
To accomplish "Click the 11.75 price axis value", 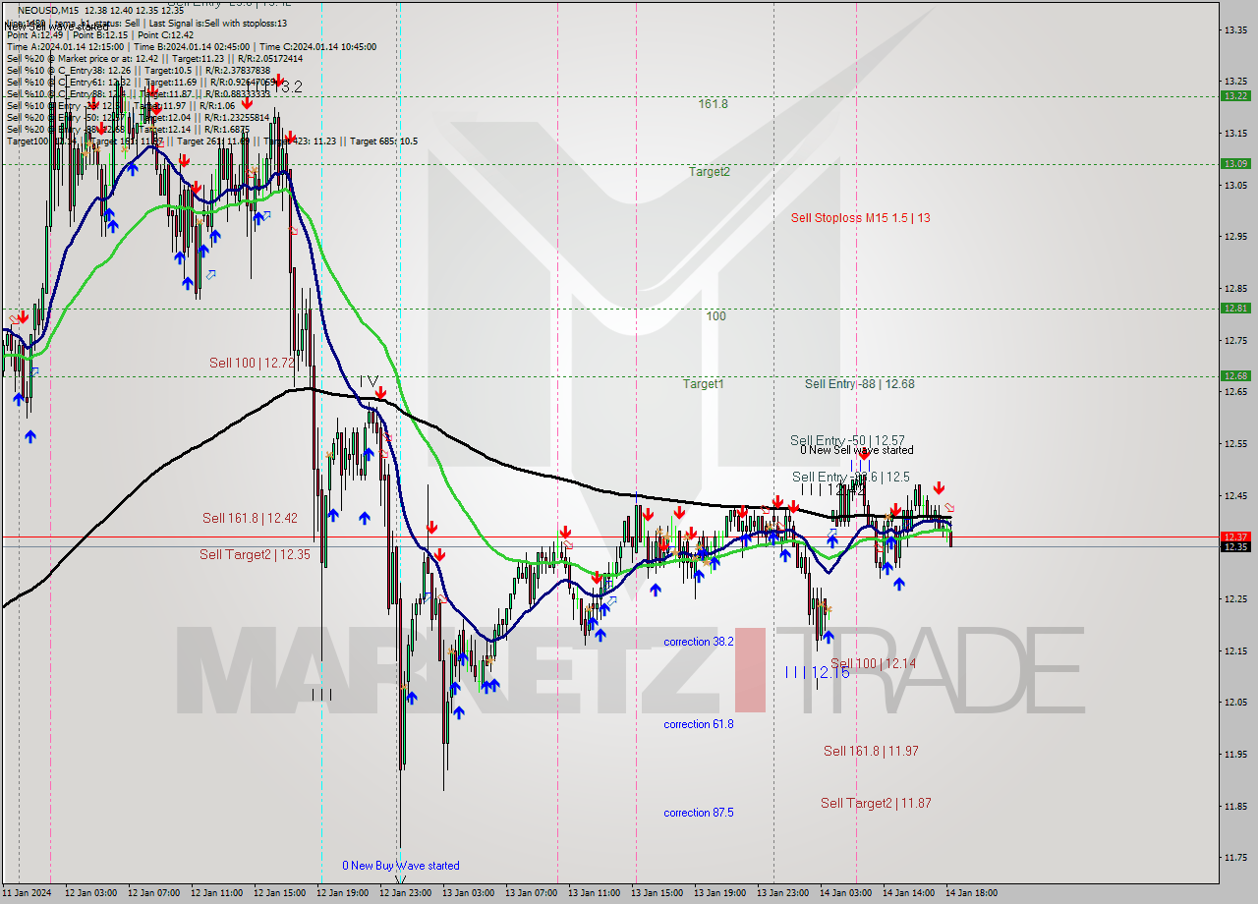I will (x=1235, y=857).
